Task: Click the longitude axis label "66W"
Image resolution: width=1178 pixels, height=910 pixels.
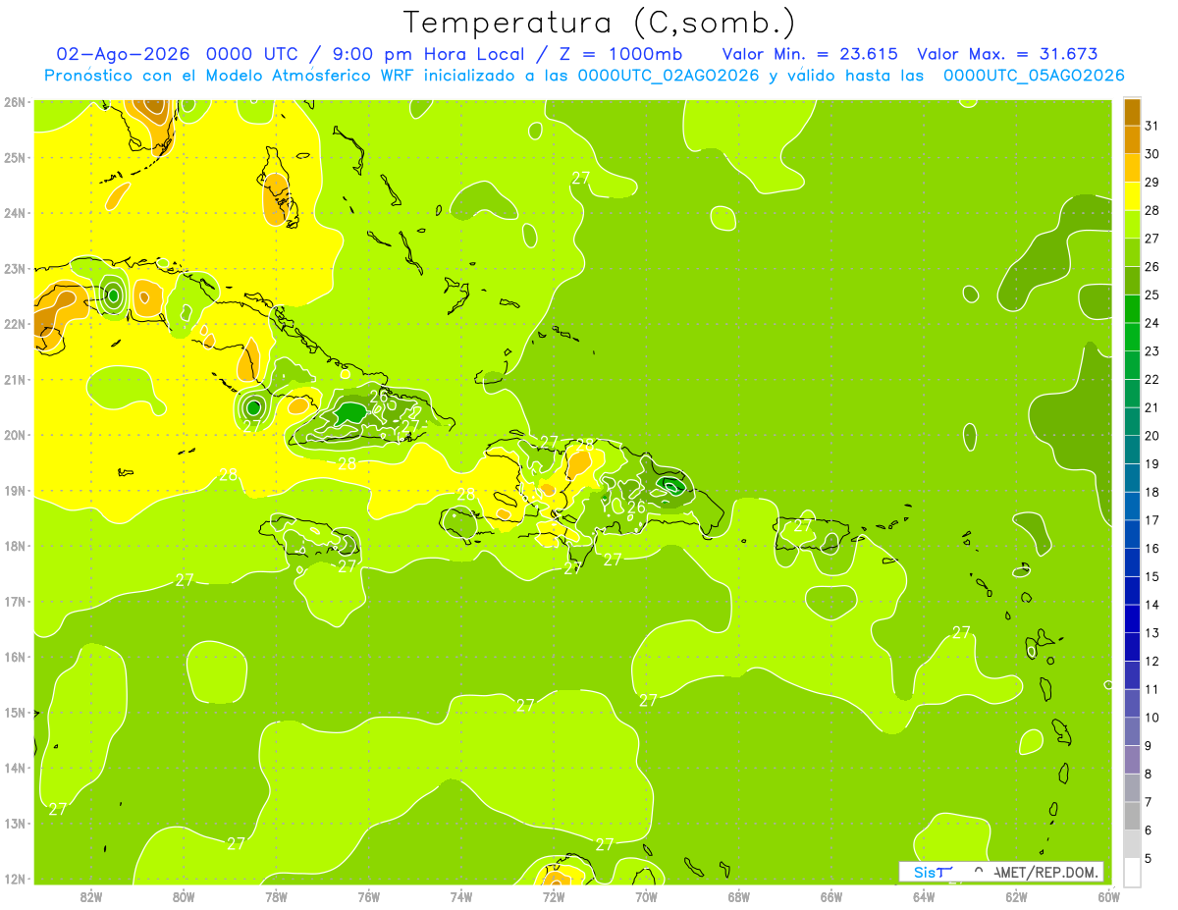Action: [x=831, y=896]
